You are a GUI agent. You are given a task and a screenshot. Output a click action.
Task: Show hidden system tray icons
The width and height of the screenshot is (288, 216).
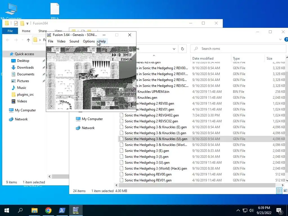pyautogui.click(x=238, y=210)
